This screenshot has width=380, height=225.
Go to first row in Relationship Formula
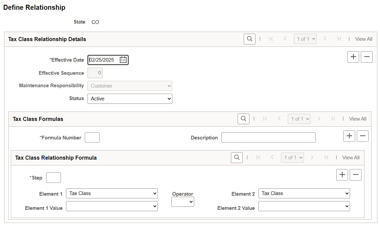point(258,157)
